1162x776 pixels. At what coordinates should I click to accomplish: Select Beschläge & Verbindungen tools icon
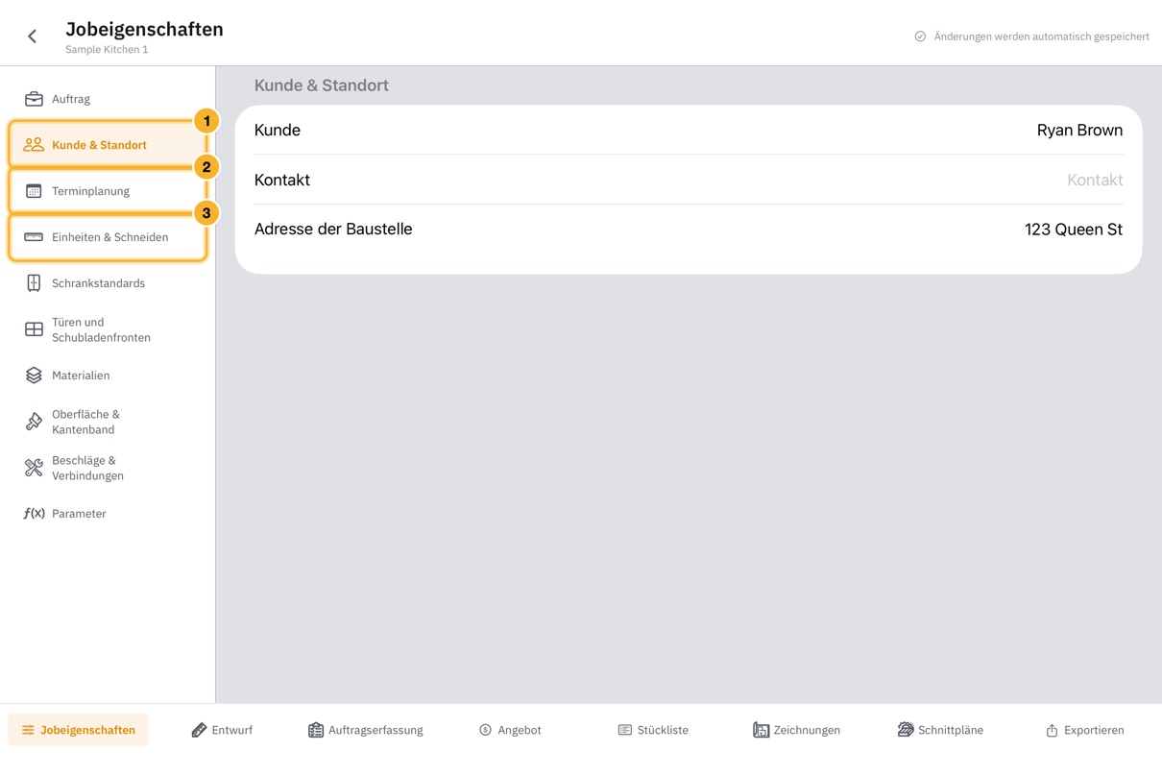point(34,468)
